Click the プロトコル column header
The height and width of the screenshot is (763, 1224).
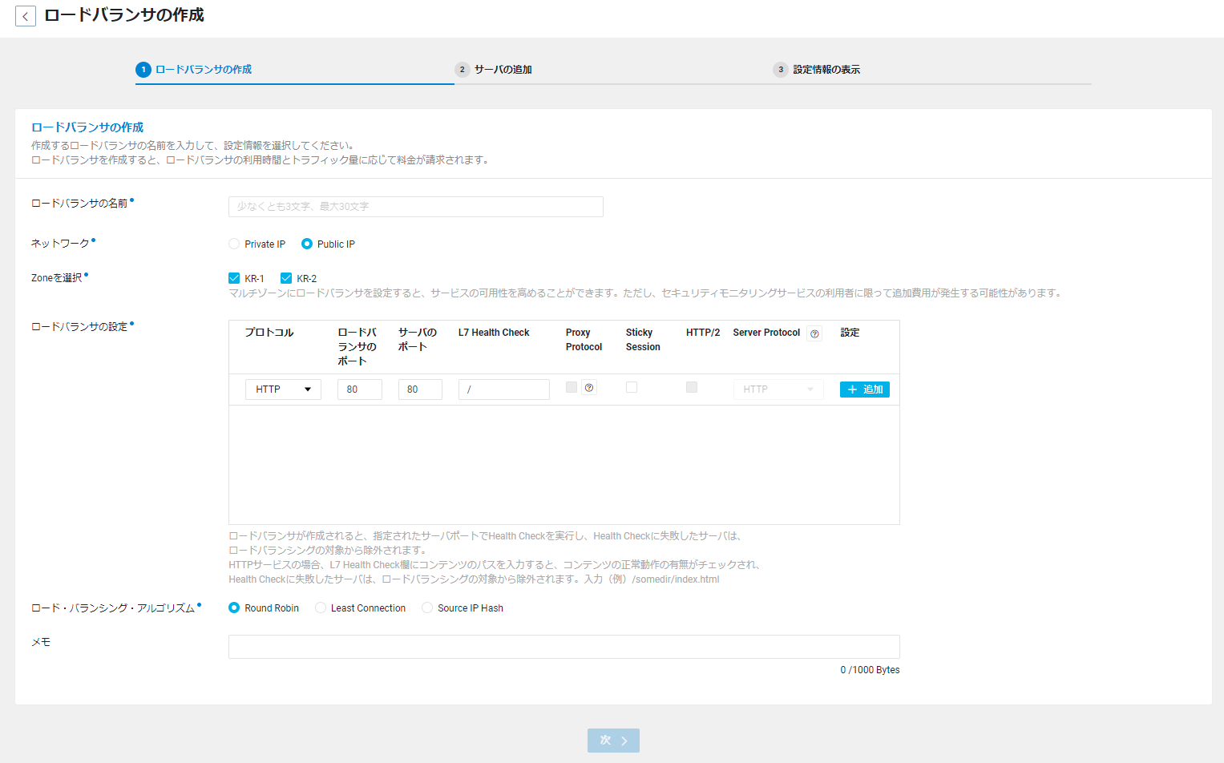click(x=269, y=333)
